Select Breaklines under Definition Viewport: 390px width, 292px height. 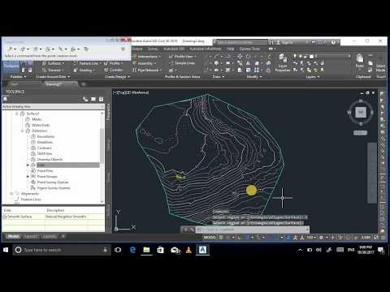click(45, 142)
